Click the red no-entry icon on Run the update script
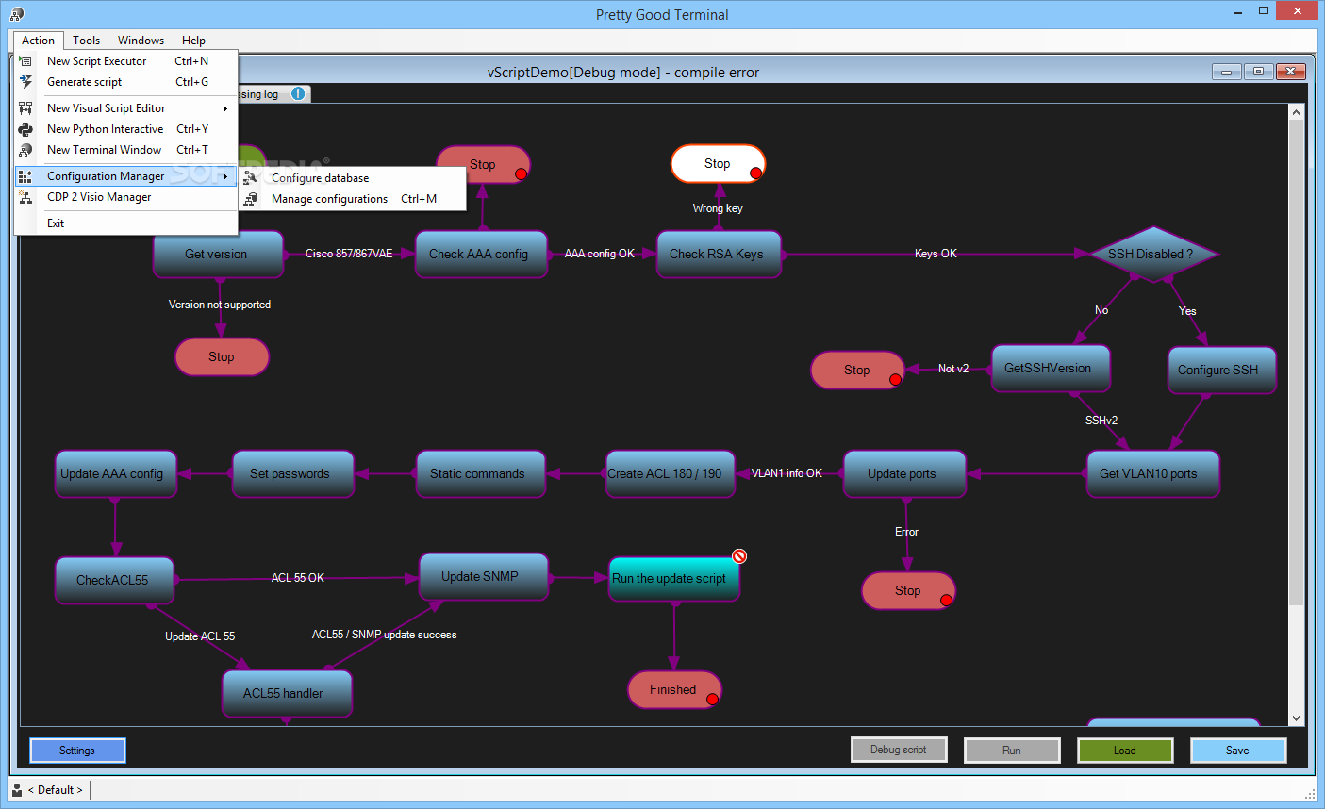 point(739,556)
